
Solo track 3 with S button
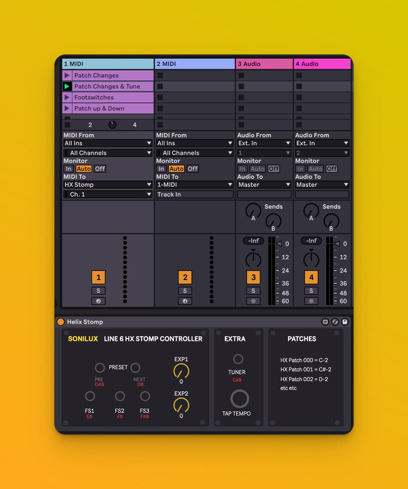pyautogui.click(x=253, y=291)
